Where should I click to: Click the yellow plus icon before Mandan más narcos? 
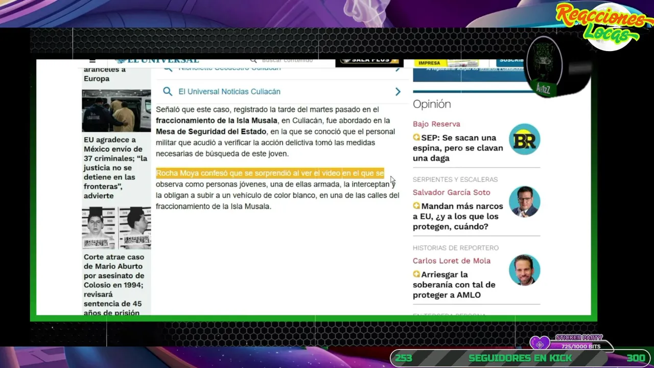tap(416, 206)
